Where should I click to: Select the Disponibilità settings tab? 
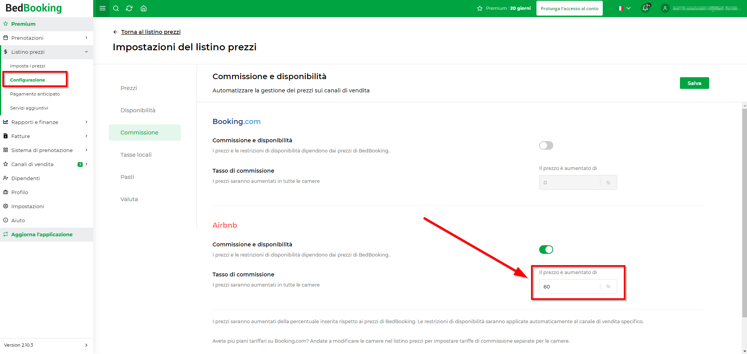[138, 110]
